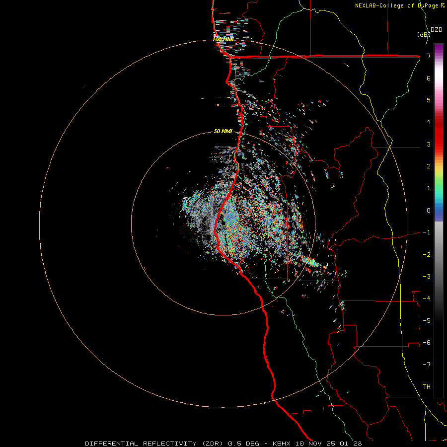Viewport: 447px width, 447px height.
Task: Click the 100 NMI range ring label
Action: pos(223,39)
